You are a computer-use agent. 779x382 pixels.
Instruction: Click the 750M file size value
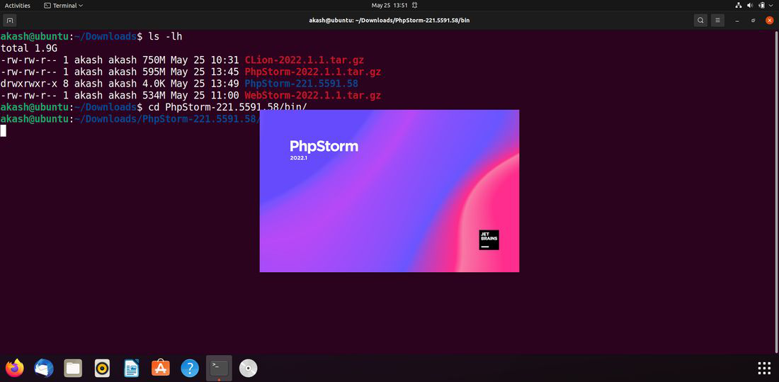point(154,60)
